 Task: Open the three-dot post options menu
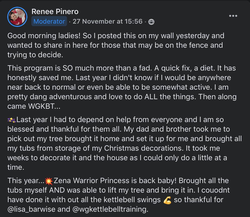(233, 16)
